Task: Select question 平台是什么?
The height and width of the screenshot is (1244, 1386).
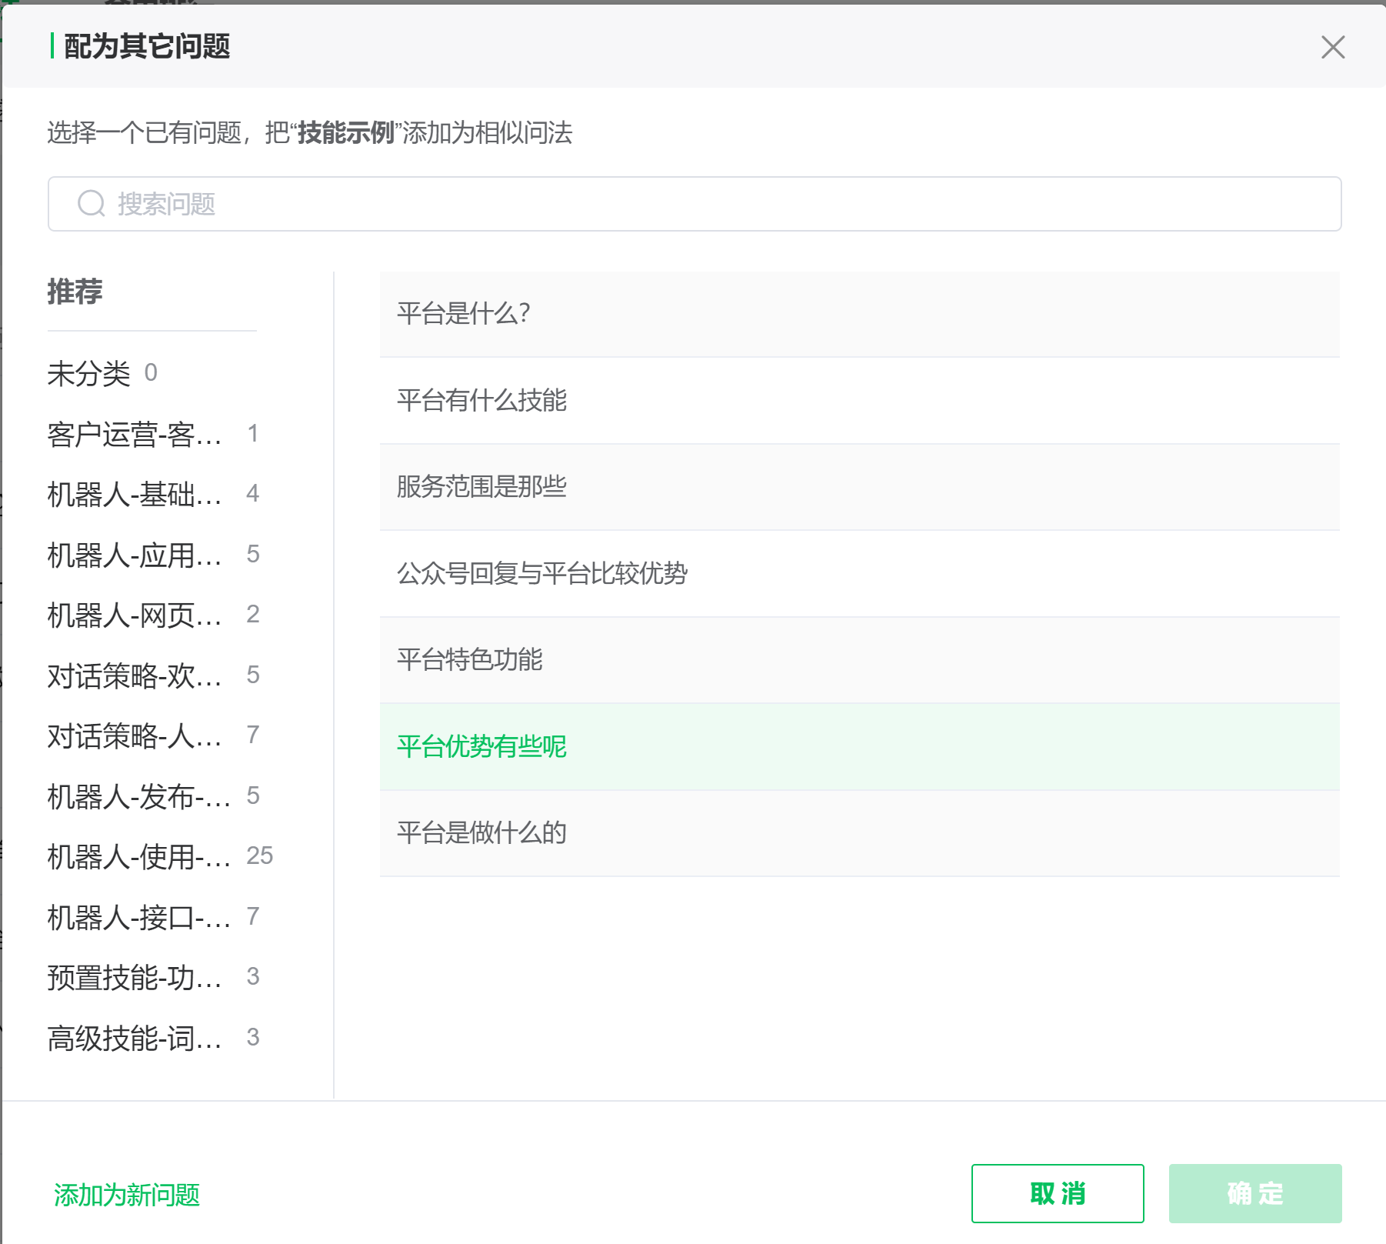Action: pyautogui.click(x=859, y=314)
